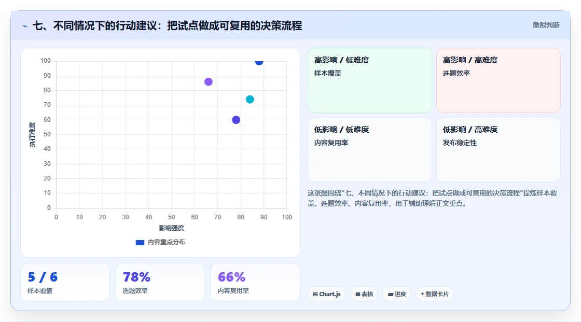Click the 进度 chip progress icon
This screenshot has height=322, width=581.
[x=391, y=294]
